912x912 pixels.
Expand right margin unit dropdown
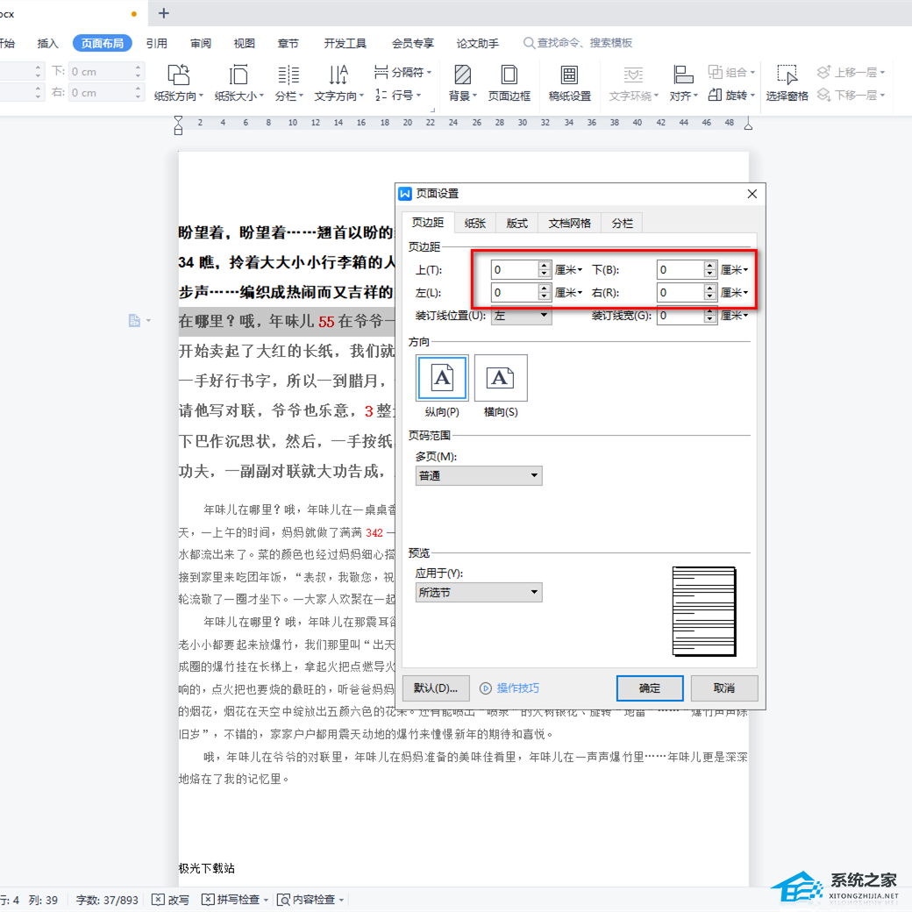coord(735,293)
